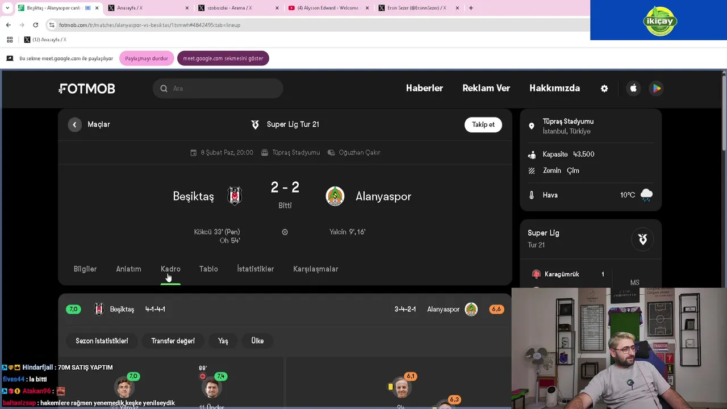Open the Hakkımızda menu link
Image resolution: width=727 pixels, height=409 pixels.
554,88
